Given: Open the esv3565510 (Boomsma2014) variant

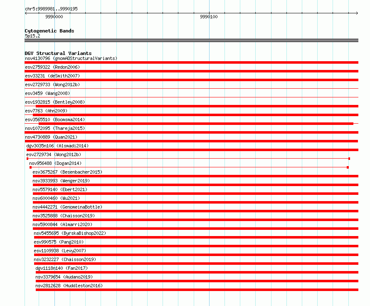Looking at the screenshot, I should 55,119.
